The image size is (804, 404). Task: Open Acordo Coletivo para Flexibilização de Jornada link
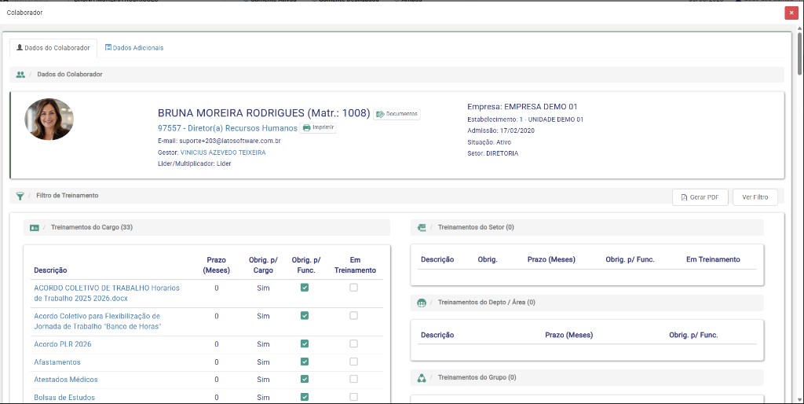point(97,321)
